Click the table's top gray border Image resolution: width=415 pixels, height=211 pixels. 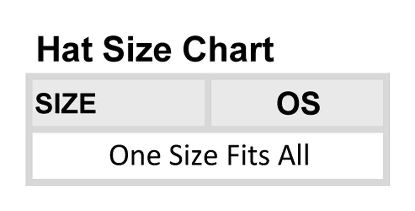tap(207, 76)
